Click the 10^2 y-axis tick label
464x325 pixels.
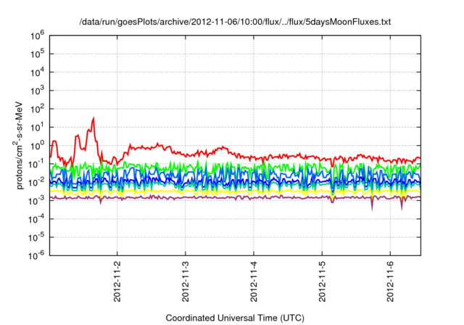pos(37,109)
